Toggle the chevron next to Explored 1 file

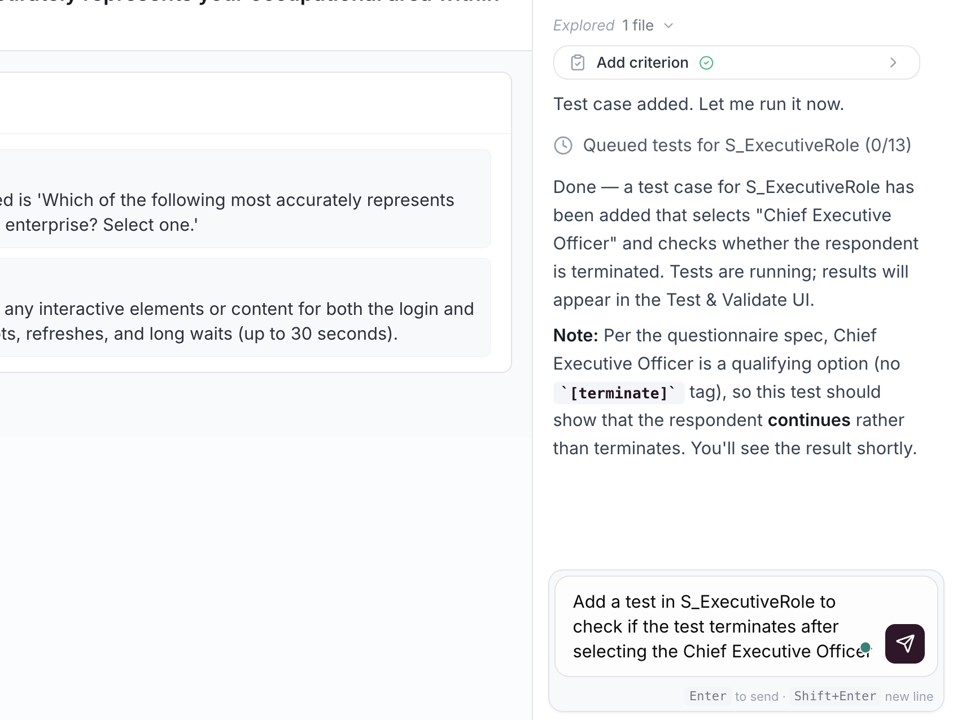pyautogui.click(x=669, y=26)
